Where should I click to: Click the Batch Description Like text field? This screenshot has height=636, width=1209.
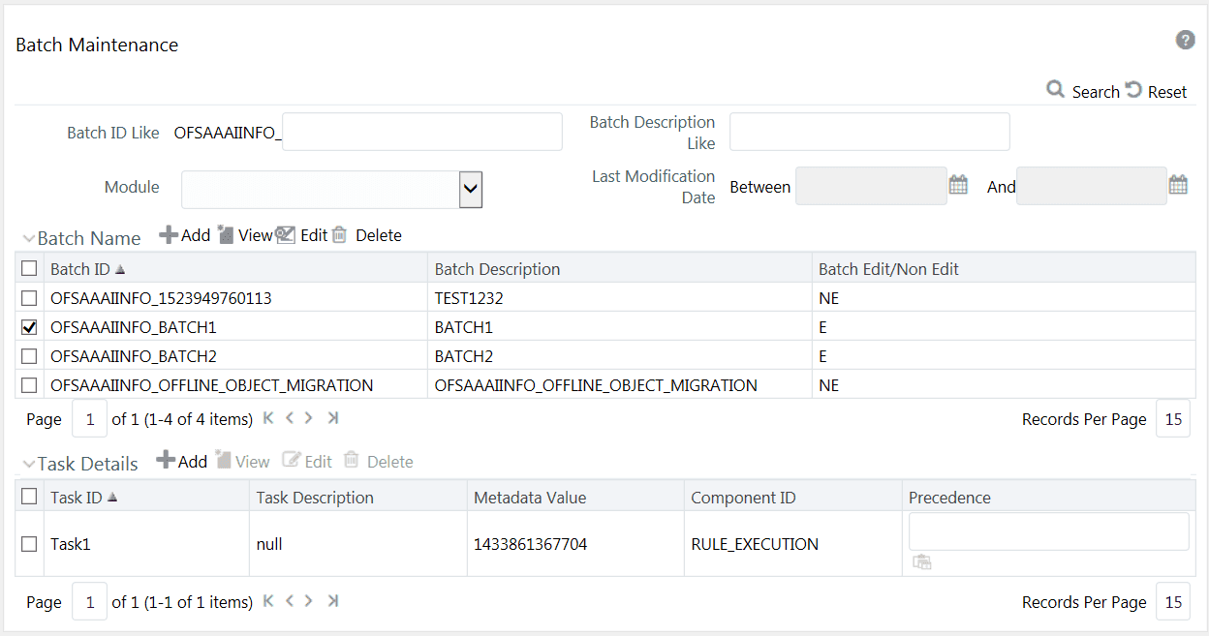[x=869, y=132]
